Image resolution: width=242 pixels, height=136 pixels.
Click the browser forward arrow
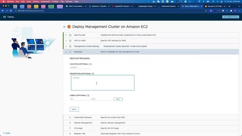[x=7, y=11]
